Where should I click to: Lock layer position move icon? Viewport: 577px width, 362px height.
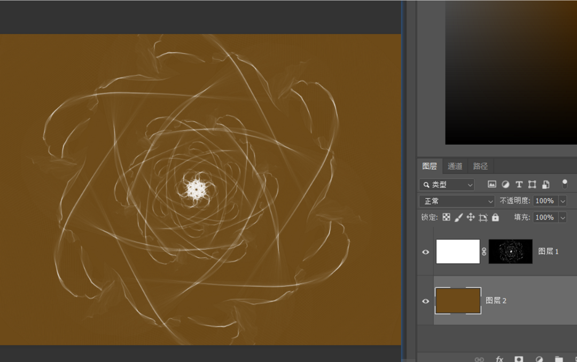click(471, 217)
